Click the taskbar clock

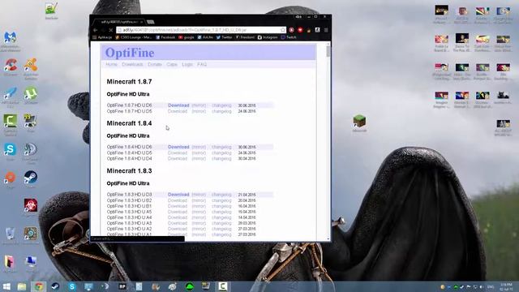pyautogui.click(x=507, y=286)
